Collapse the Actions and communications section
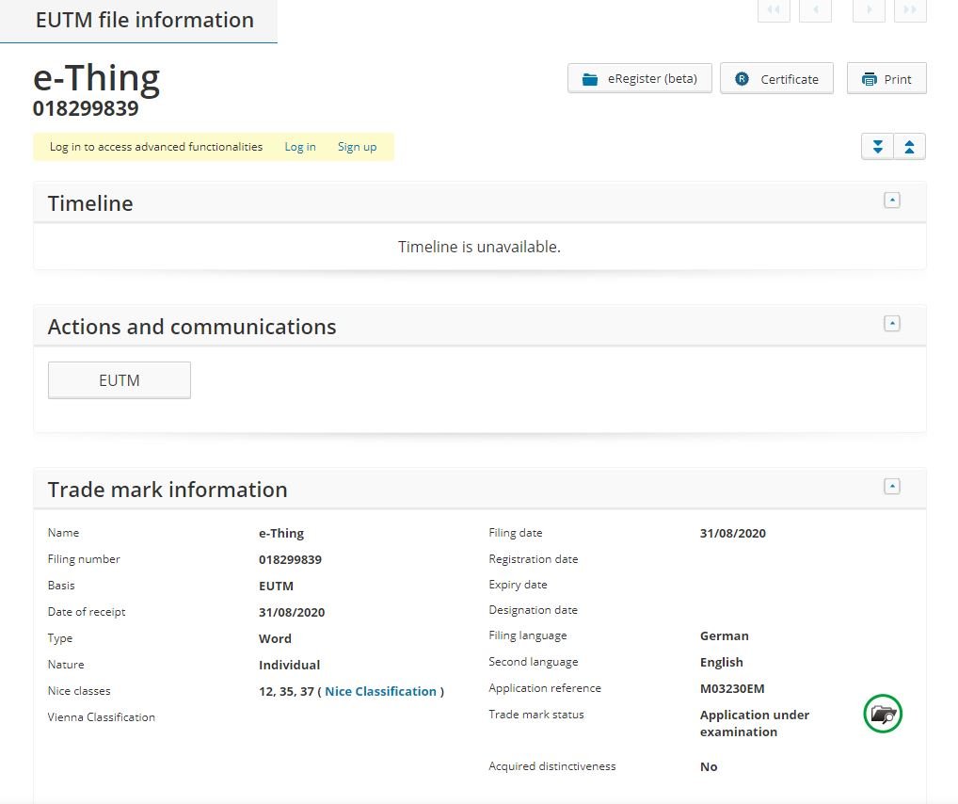 pos(892,323)
